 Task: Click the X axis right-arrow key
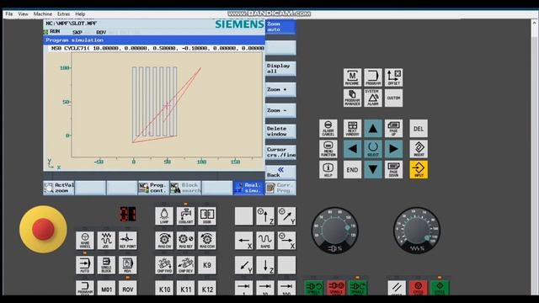coord(286,240)
